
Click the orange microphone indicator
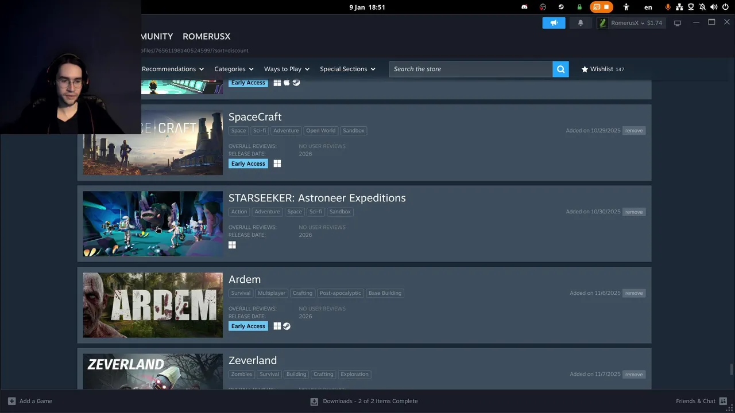667,7
